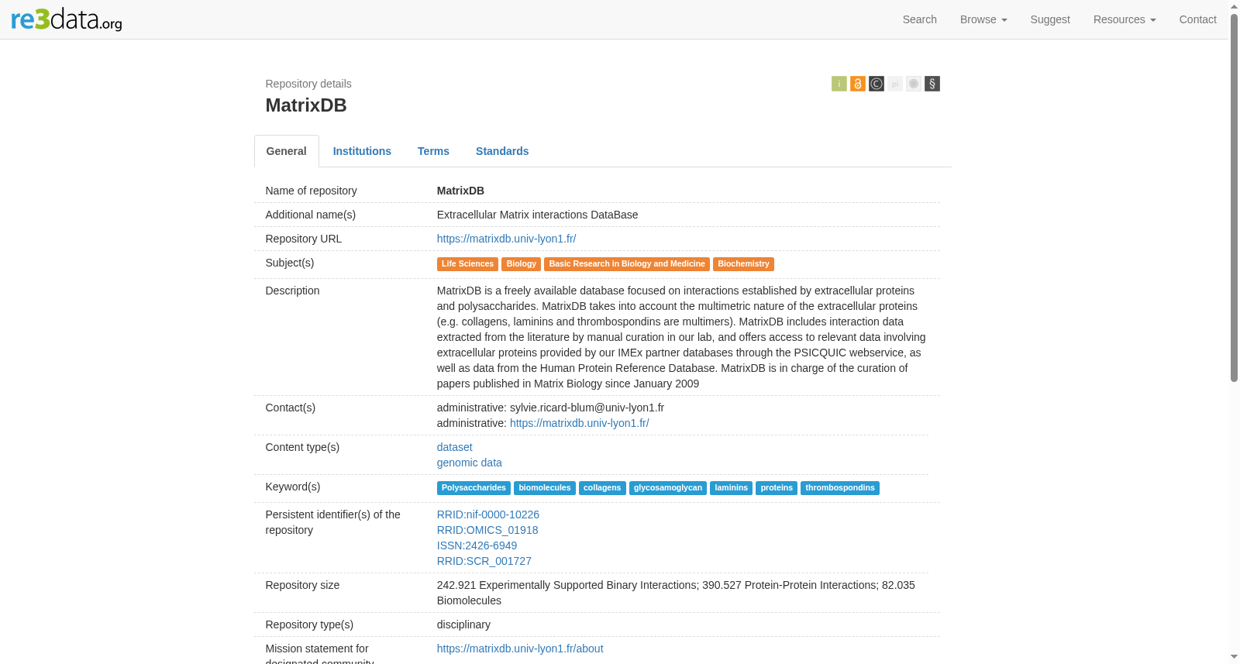The image size is (1240, 664).
Task: Go to the Contact page
Action: point(1197,19)
